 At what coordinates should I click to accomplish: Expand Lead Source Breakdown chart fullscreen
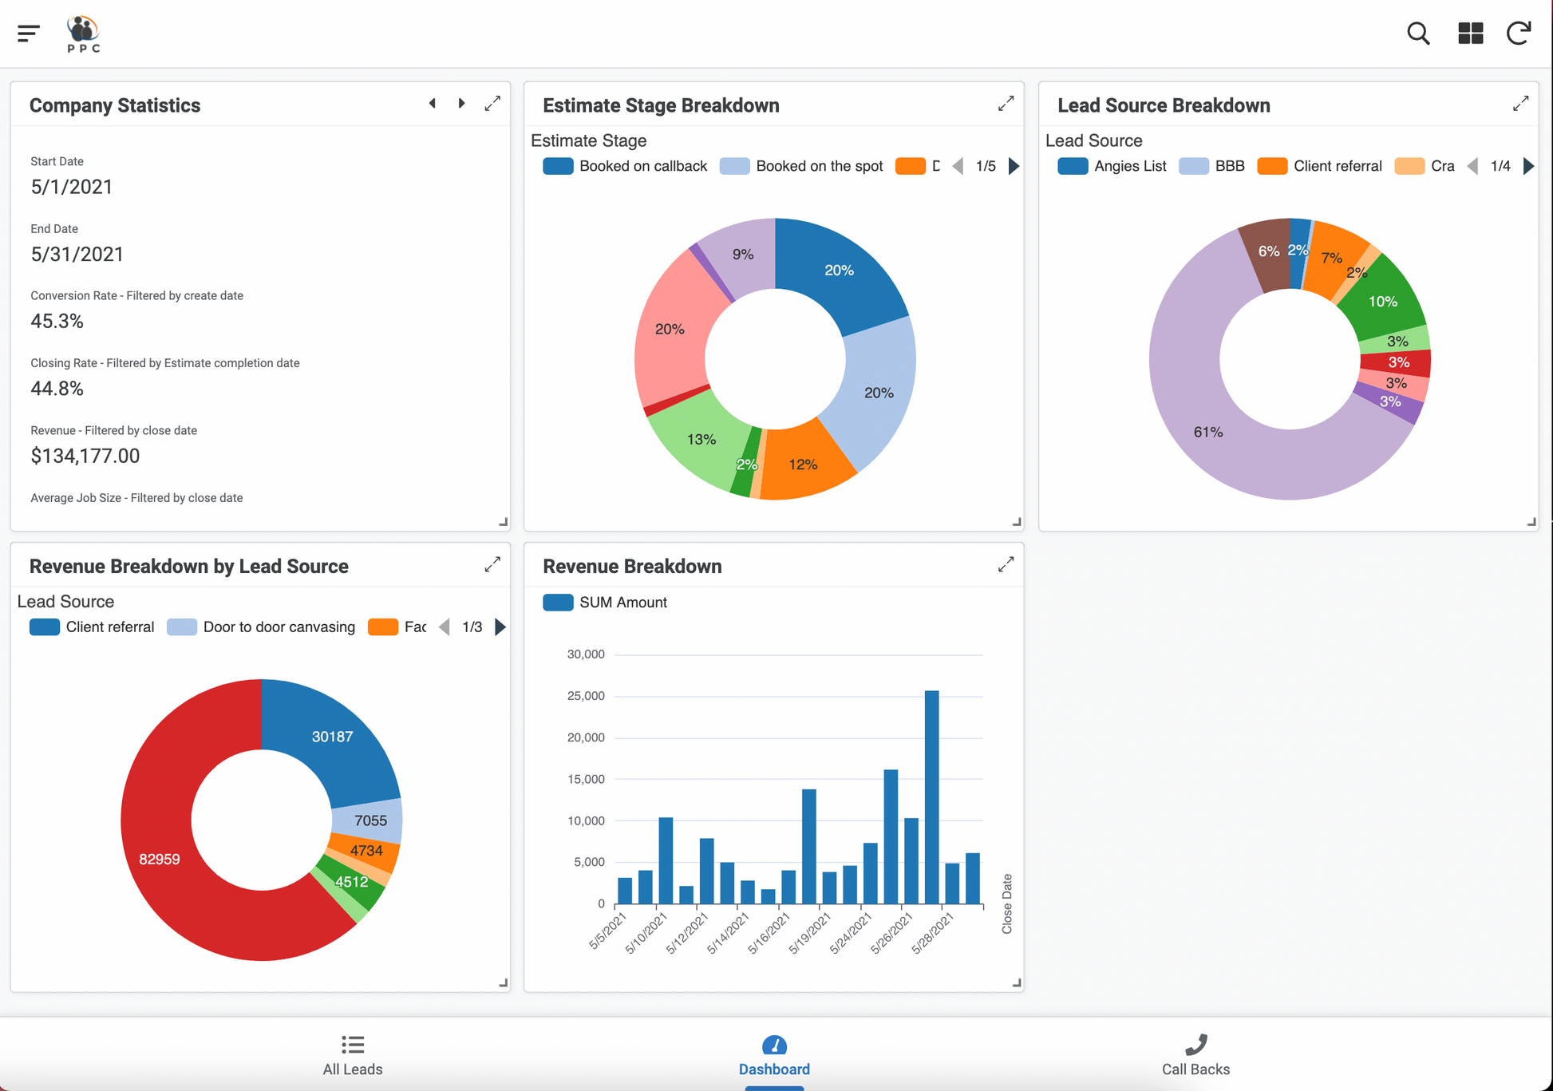(x=1520, y=104)
